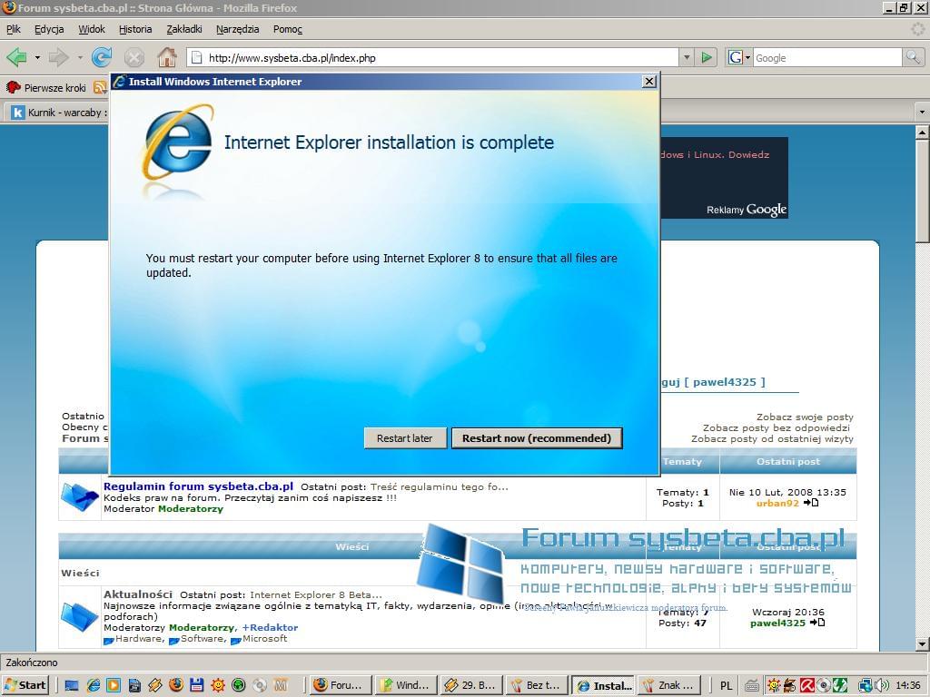
Task: Click the green Go arrow next to URL
Action: 706,57
